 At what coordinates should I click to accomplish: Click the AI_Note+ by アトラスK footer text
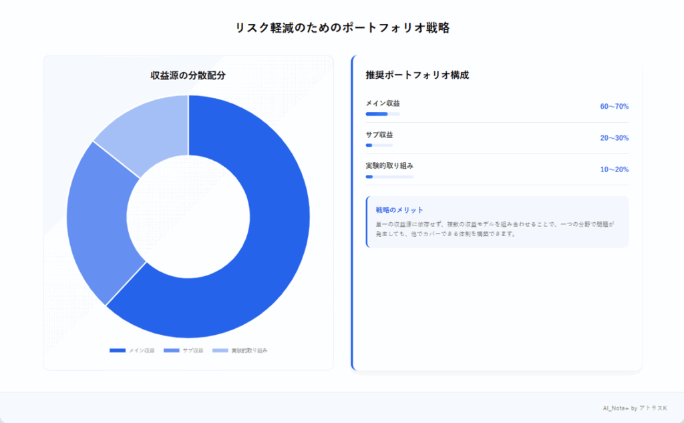(635, 408)
